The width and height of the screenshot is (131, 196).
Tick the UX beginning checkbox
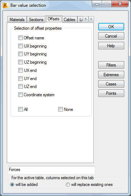click(20, 46)
